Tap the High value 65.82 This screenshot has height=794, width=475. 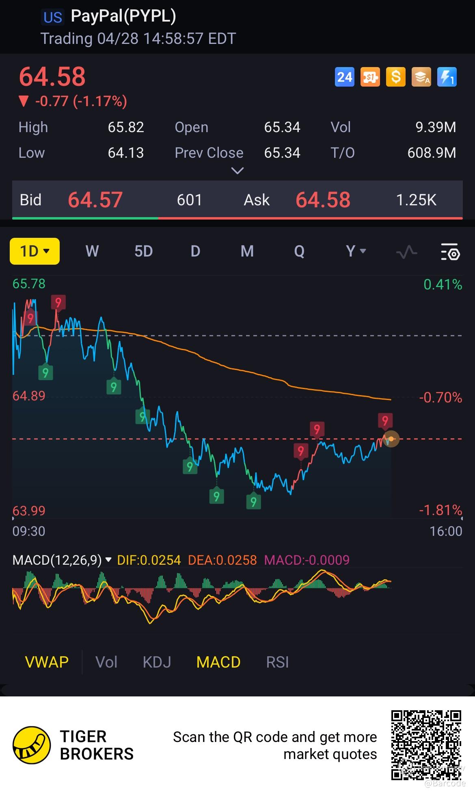tap(126, 127)
